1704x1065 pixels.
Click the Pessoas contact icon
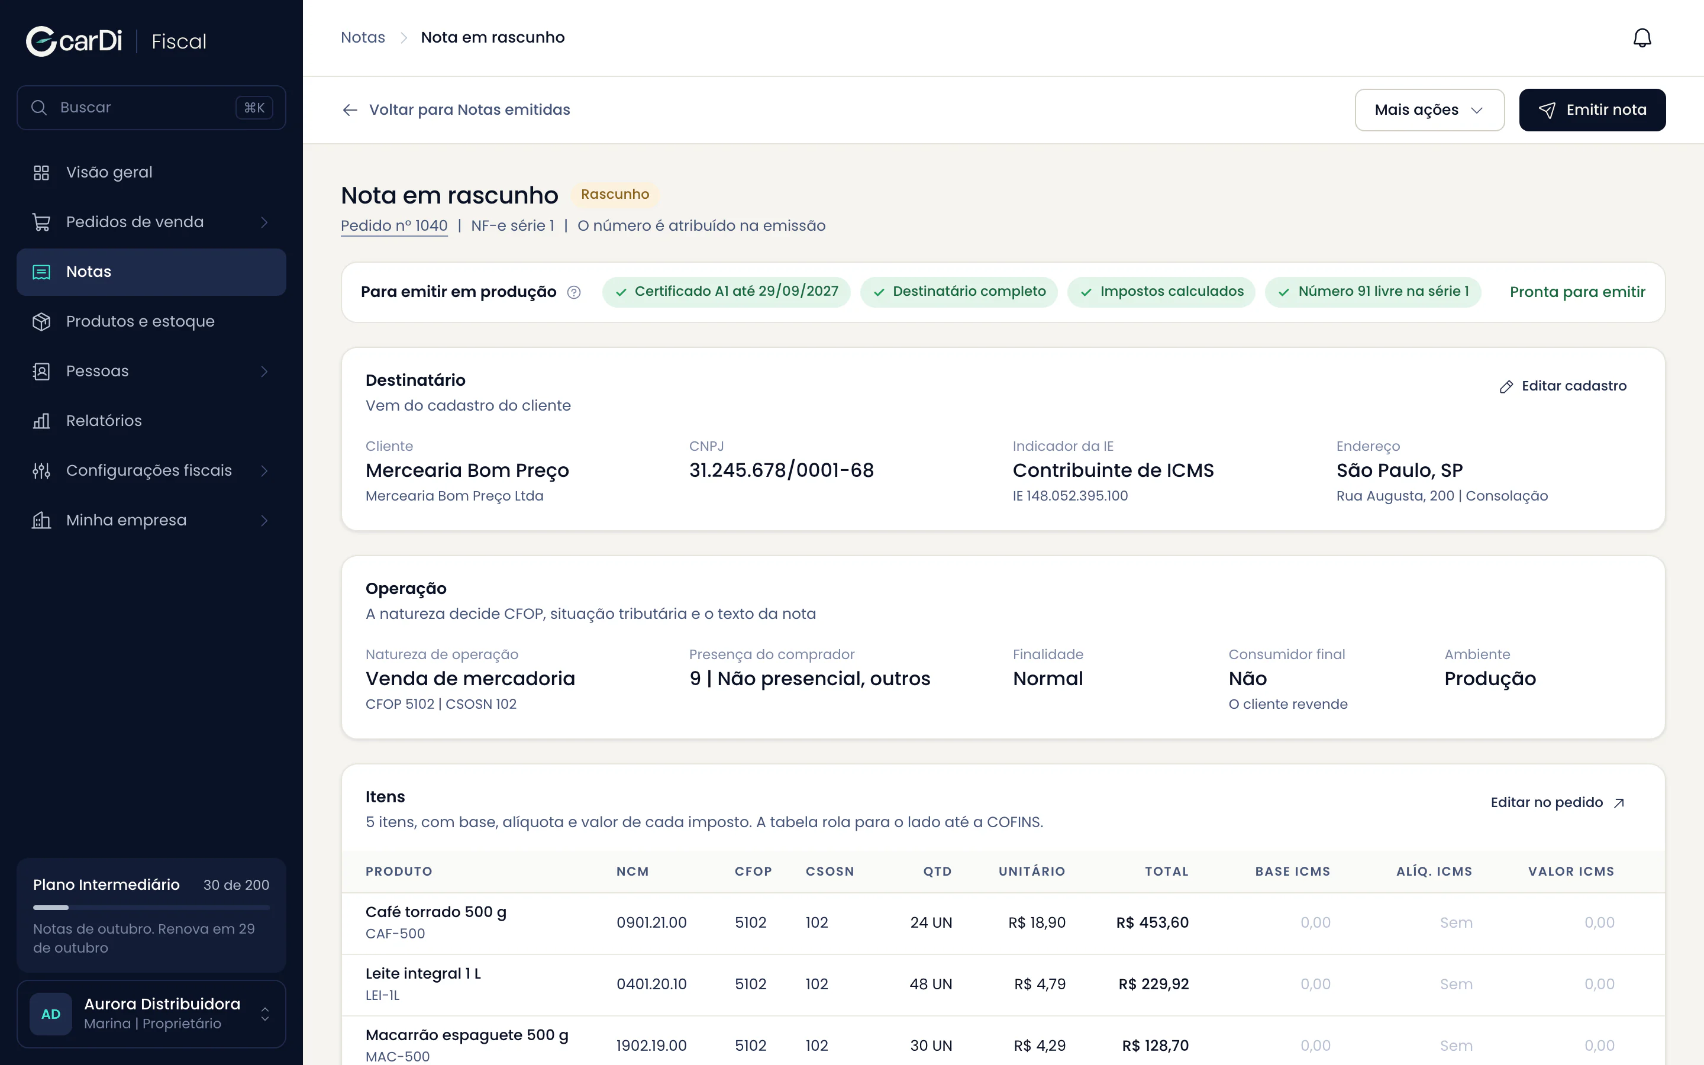(41, 371)
